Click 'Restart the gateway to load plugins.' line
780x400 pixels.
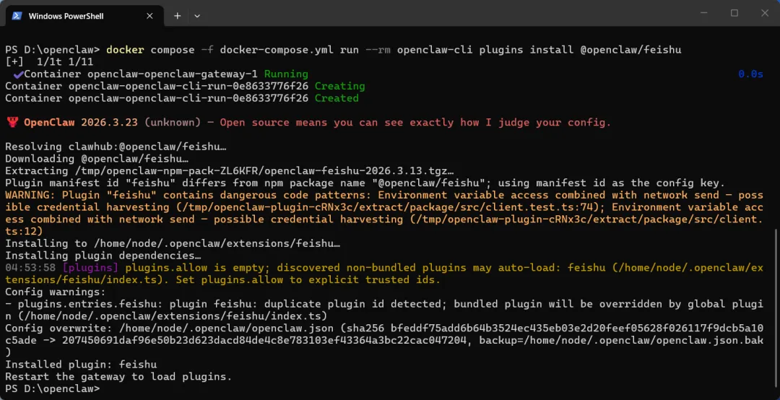pos(119,377)
